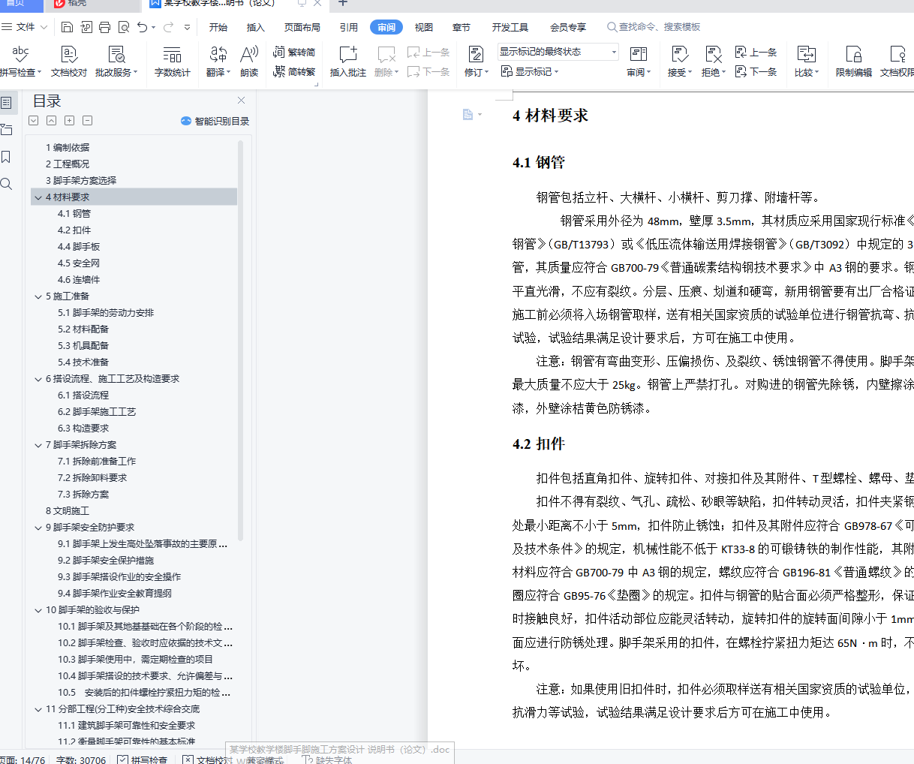Go to previous comment 上一条 beside 删除

(x=428, y=53)
